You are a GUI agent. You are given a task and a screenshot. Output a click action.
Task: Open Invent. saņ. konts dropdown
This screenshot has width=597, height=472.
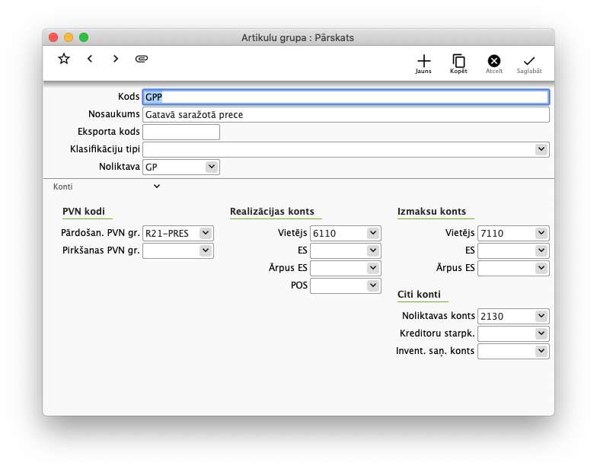point(541,351)
